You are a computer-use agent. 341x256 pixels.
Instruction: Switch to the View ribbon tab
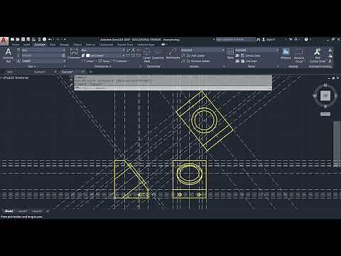[53, 45]
